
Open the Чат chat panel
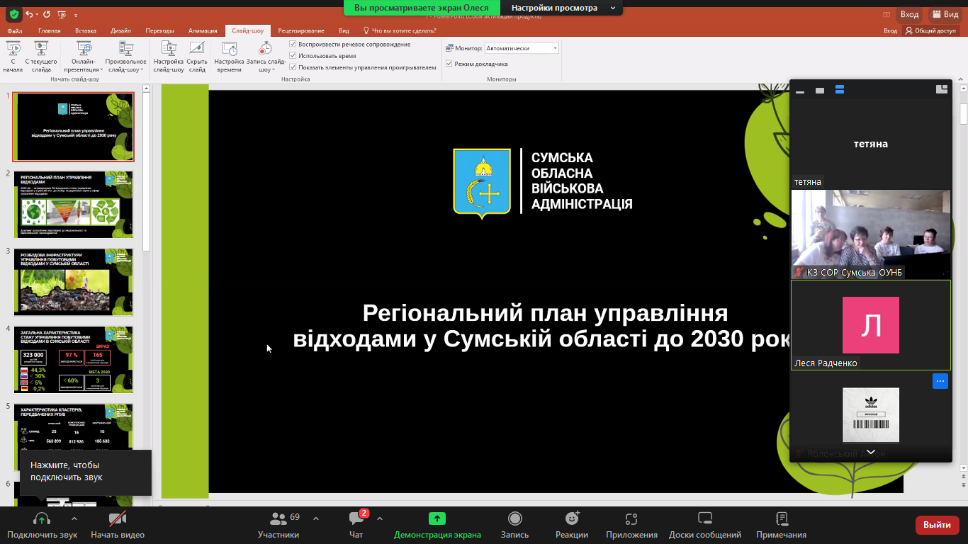(356, 519)
